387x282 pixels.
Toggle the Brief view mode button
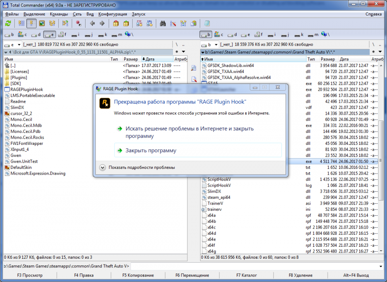pos(21,23)
